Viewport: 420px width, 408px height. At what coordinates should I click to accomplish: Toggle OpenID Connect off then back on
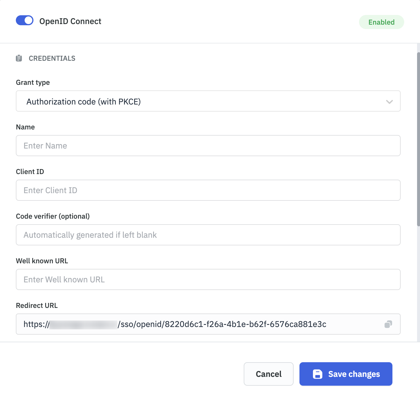(25, 21)
